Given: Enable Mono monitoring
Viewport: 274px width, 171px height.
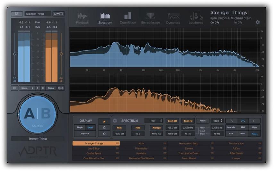Looking at the screenshot, I should (x=24, y=88).
